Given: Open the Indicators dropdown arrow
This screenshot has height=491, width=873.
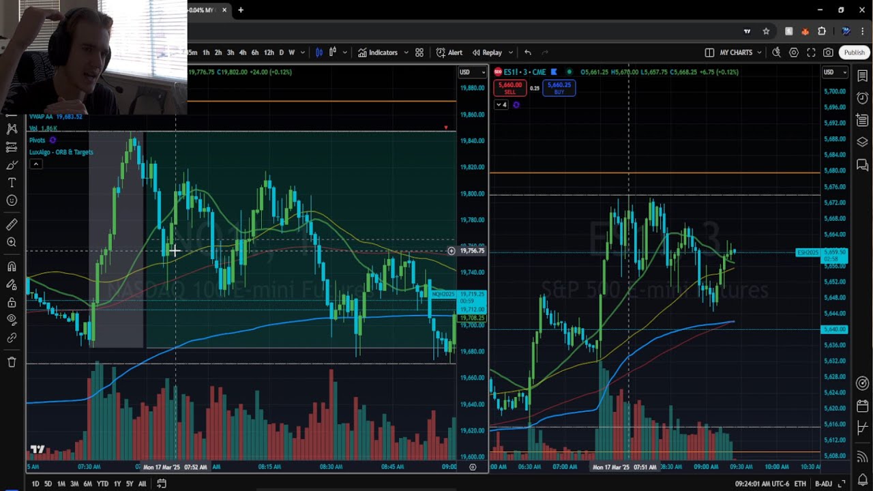Looking at the screenshot, I should [406, 53].
